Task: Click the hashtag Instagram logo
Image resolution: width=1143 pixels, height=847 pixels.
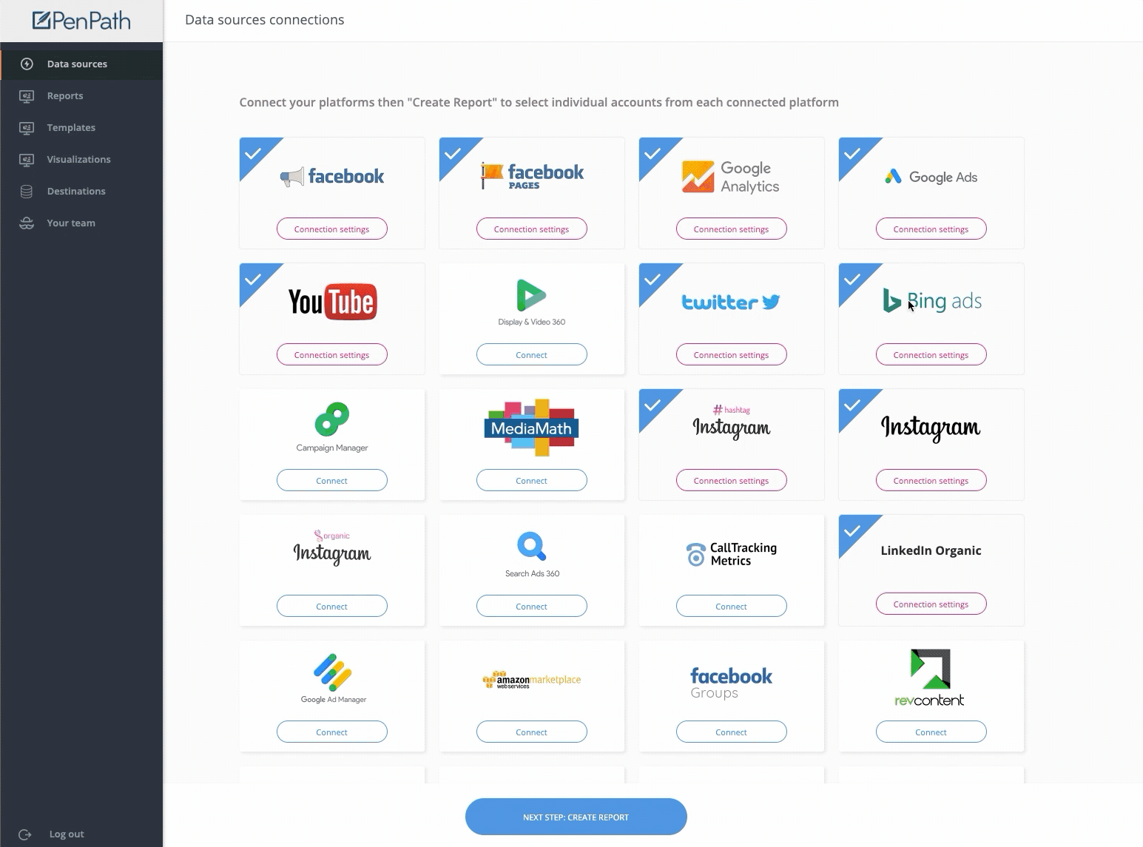Action: (731, 423)
